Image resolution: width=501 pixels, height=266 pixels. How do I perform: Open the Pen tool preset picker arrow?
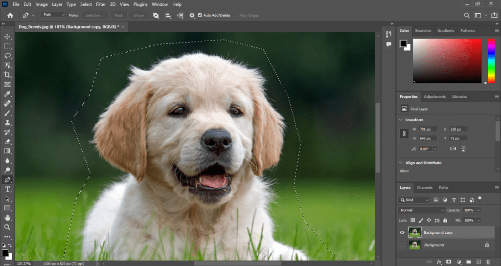33,15
